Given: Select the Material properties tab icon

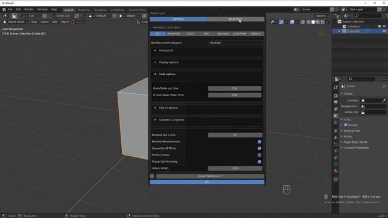Looking at the screenshot, I should point(335,171).
